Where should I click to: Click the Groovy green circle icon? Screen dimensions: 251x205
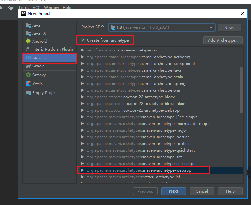pos(28,75)
